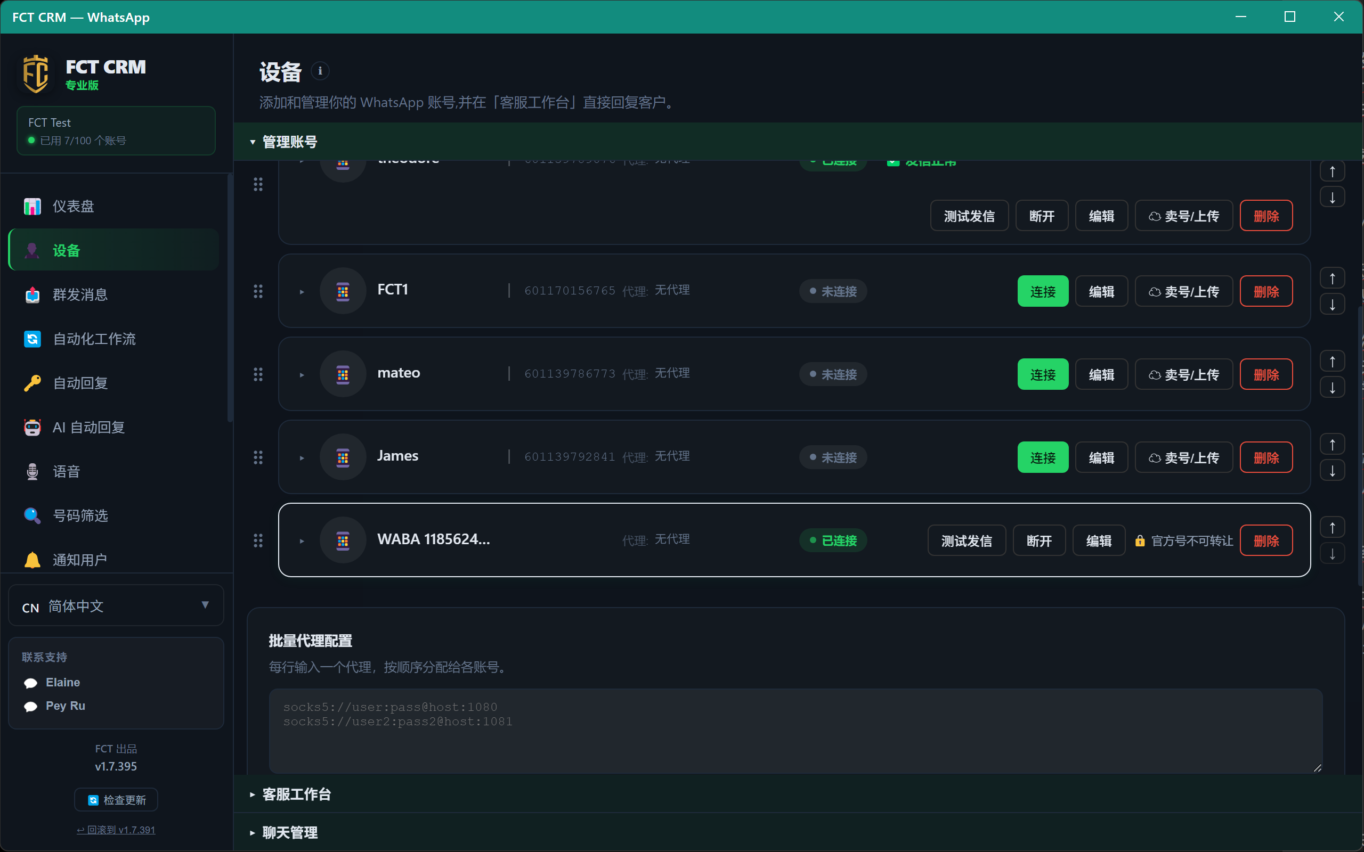Open the 简体中文 language dropdown

pos(116,606)
